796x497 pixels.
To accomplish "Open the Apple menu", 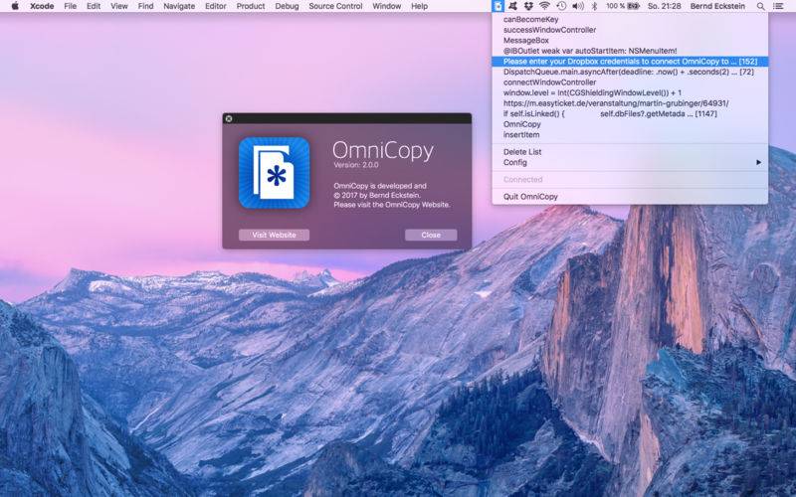I will [x=15, y=6].
